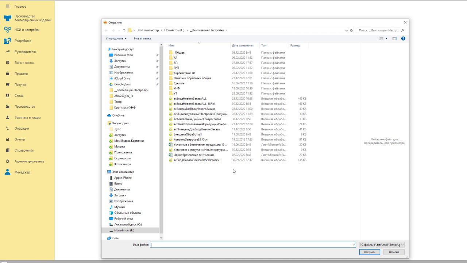Image resolution: width=467 pixels, height=263 pixels.
Task: Change the file view layout icon
Action: 381,38
